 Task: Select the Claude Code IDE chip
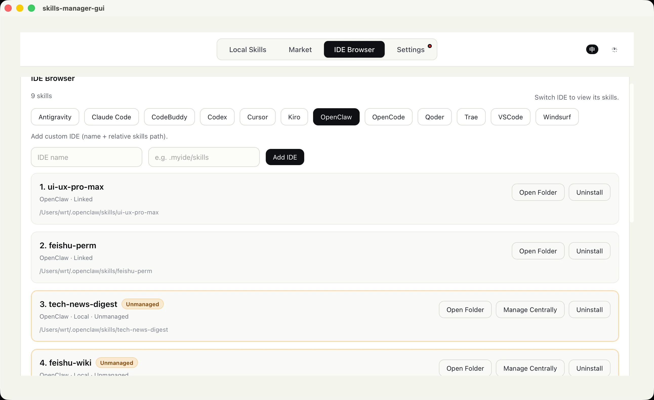click(x=111, y=117)
